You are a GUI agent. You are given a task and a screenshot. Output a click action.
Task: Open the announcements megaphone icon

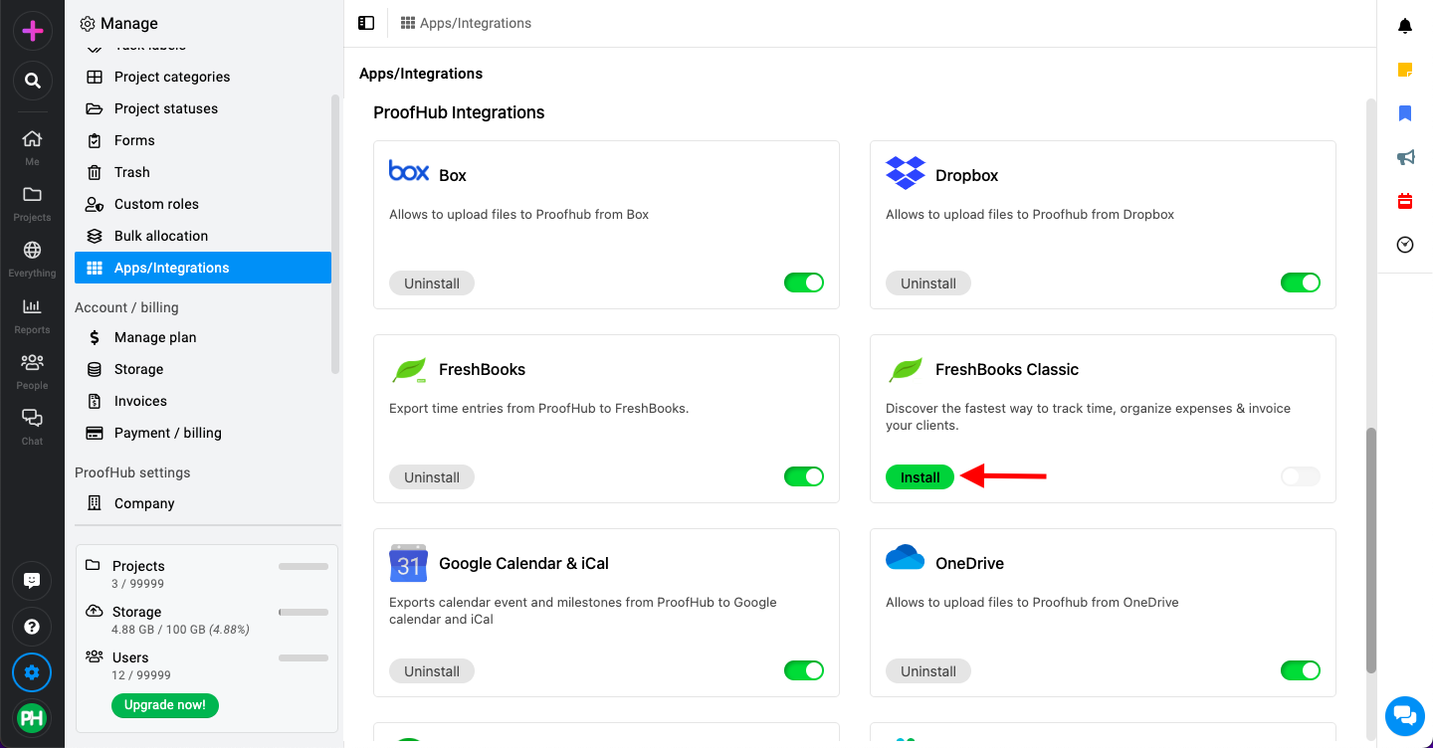[1405, 157]
